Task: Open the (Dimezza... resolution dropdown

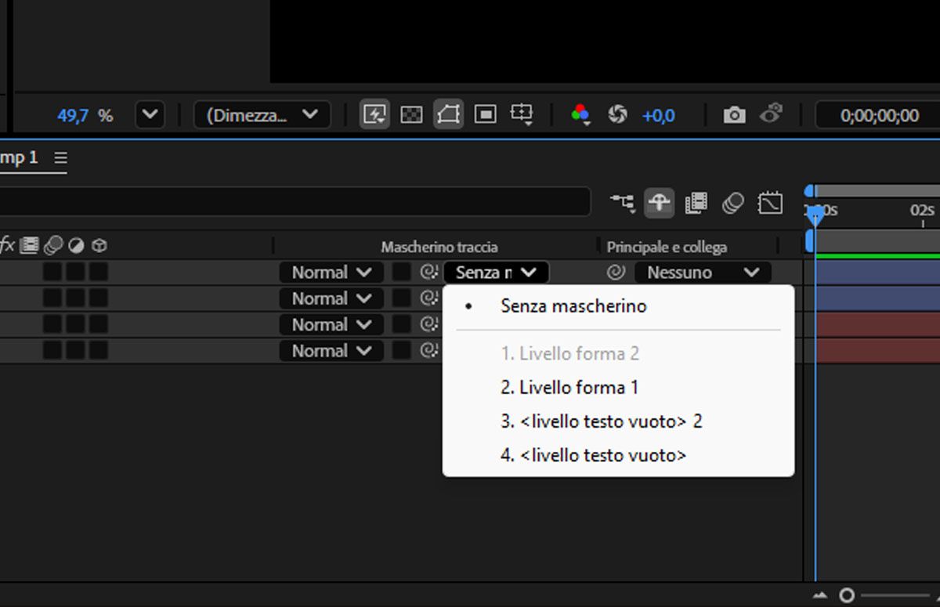Action: (x=262, y=115)
